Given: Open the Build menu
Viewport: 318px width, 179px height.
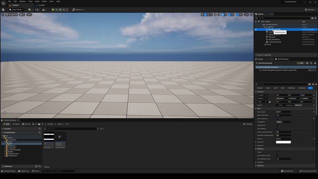Looking at the screenshot, I should (37, 1).
